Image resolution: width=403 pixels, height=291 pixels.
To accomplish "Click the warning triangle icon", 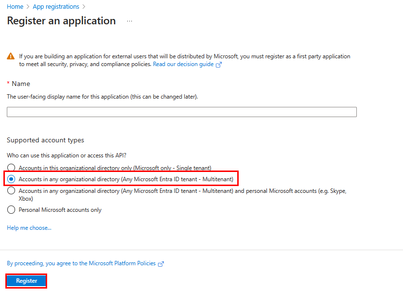I will tap(10, 56).
